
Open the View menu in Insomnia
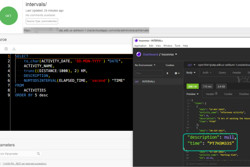point(158,46)
